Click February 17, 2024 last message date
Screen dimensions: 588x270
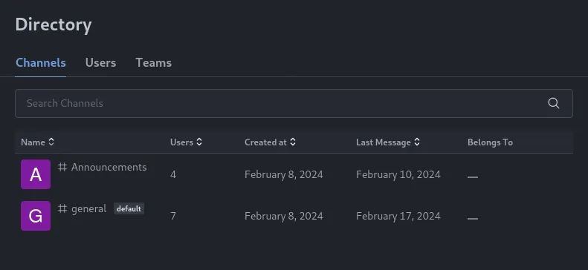(398, 216)
